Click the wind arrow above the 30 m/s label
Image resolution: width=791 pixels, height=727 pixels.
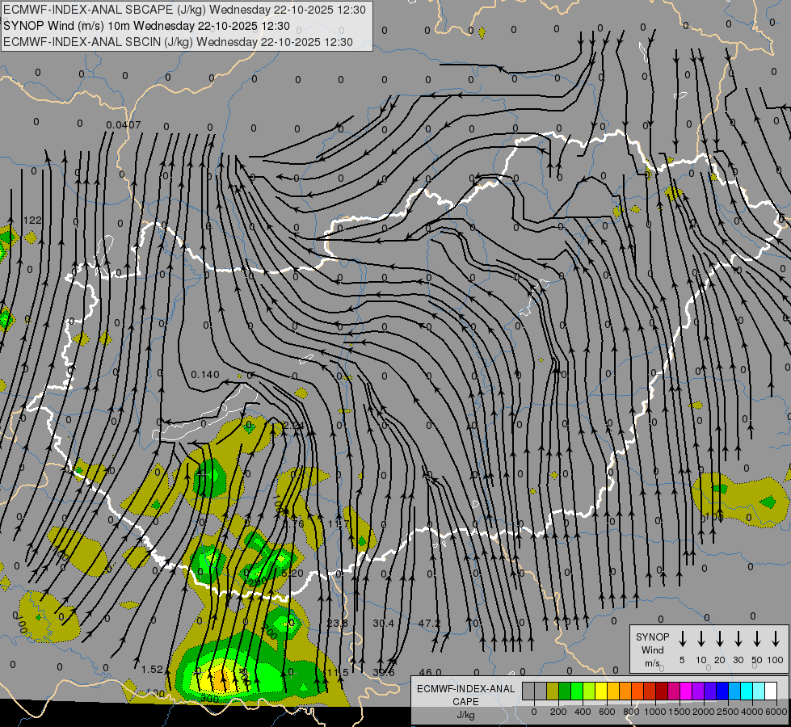(x=738, y=639)
